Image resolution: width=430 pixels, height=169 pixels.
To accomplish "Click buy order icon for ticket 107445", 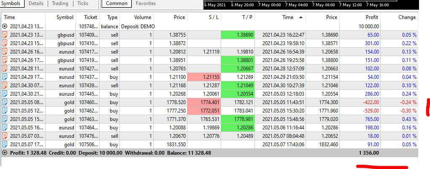I will 4,94.
